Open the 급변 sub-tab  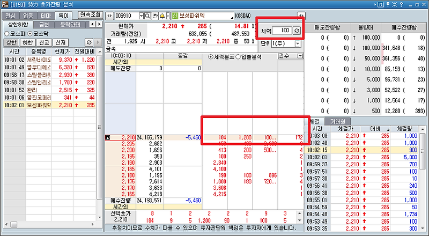click(44, 24)
